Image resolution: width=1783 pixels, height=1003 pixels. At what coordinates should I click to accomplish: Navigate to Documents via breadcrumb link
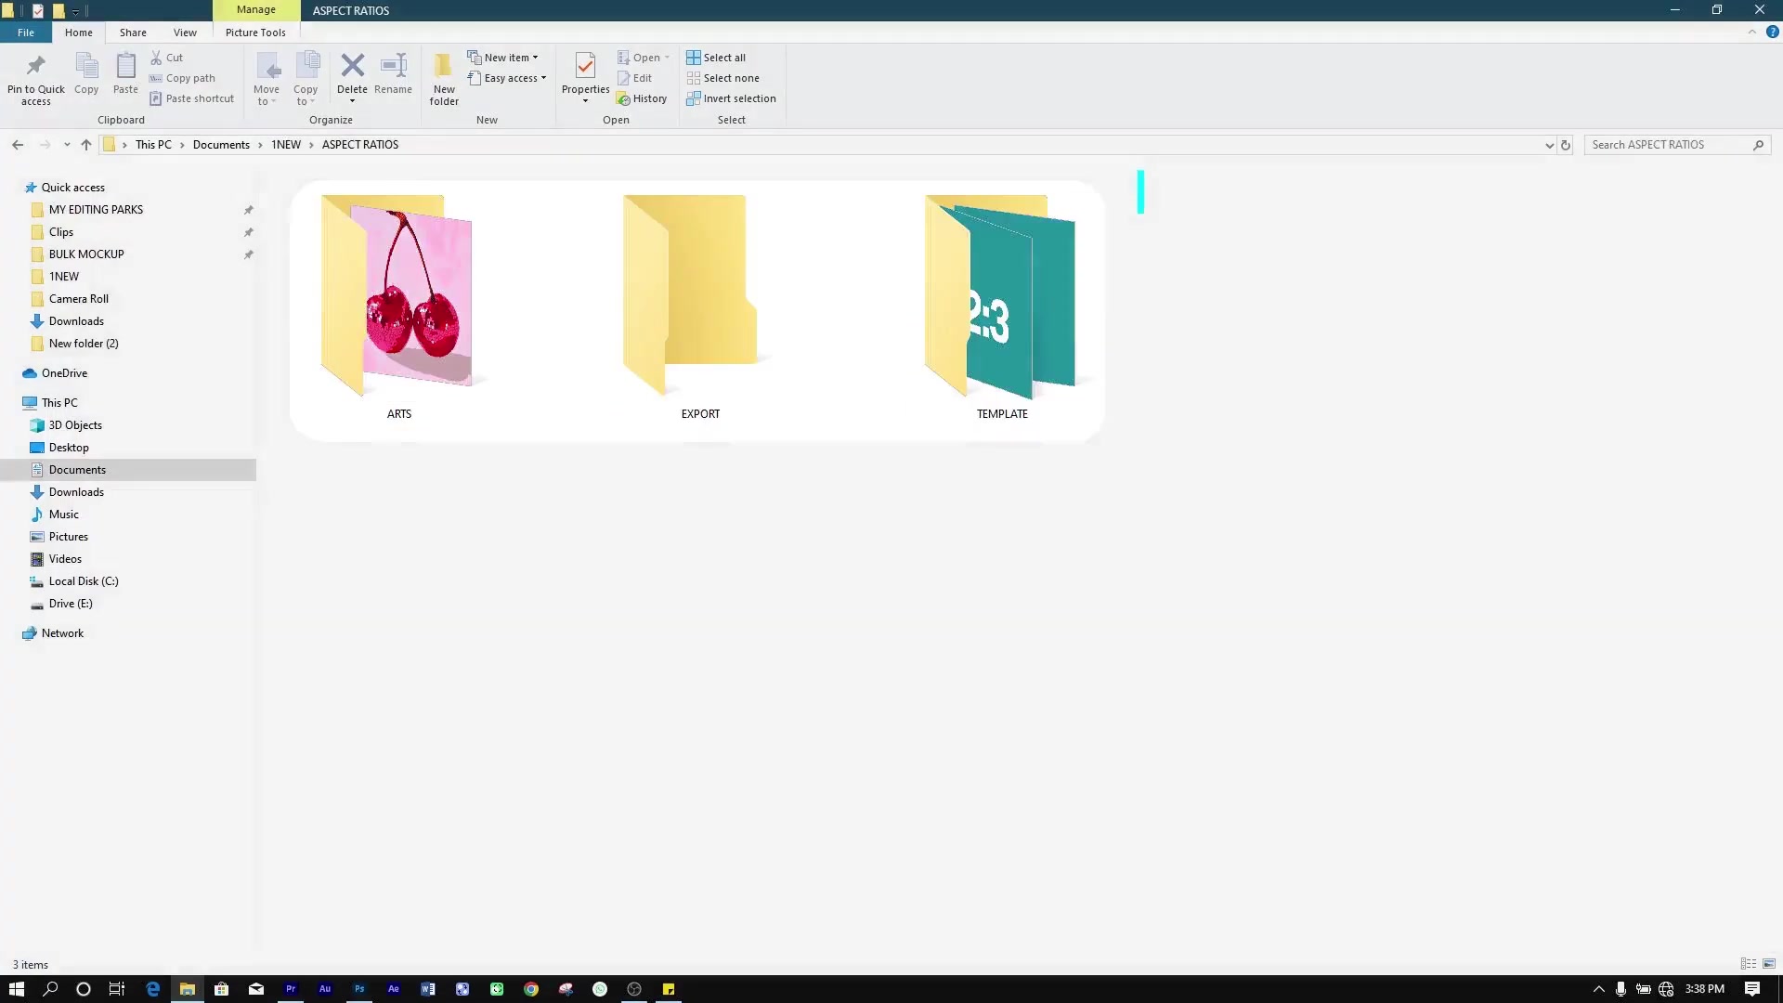pyautogui.click(x=221, y=144)
